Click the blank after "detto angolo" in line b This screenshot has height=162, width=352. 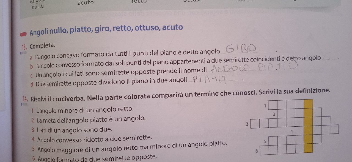pos(331,58)
